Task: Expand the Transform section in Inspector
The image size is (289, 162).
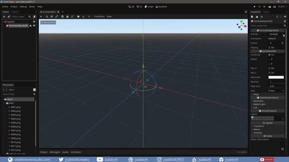Action: tap(258, 126)
